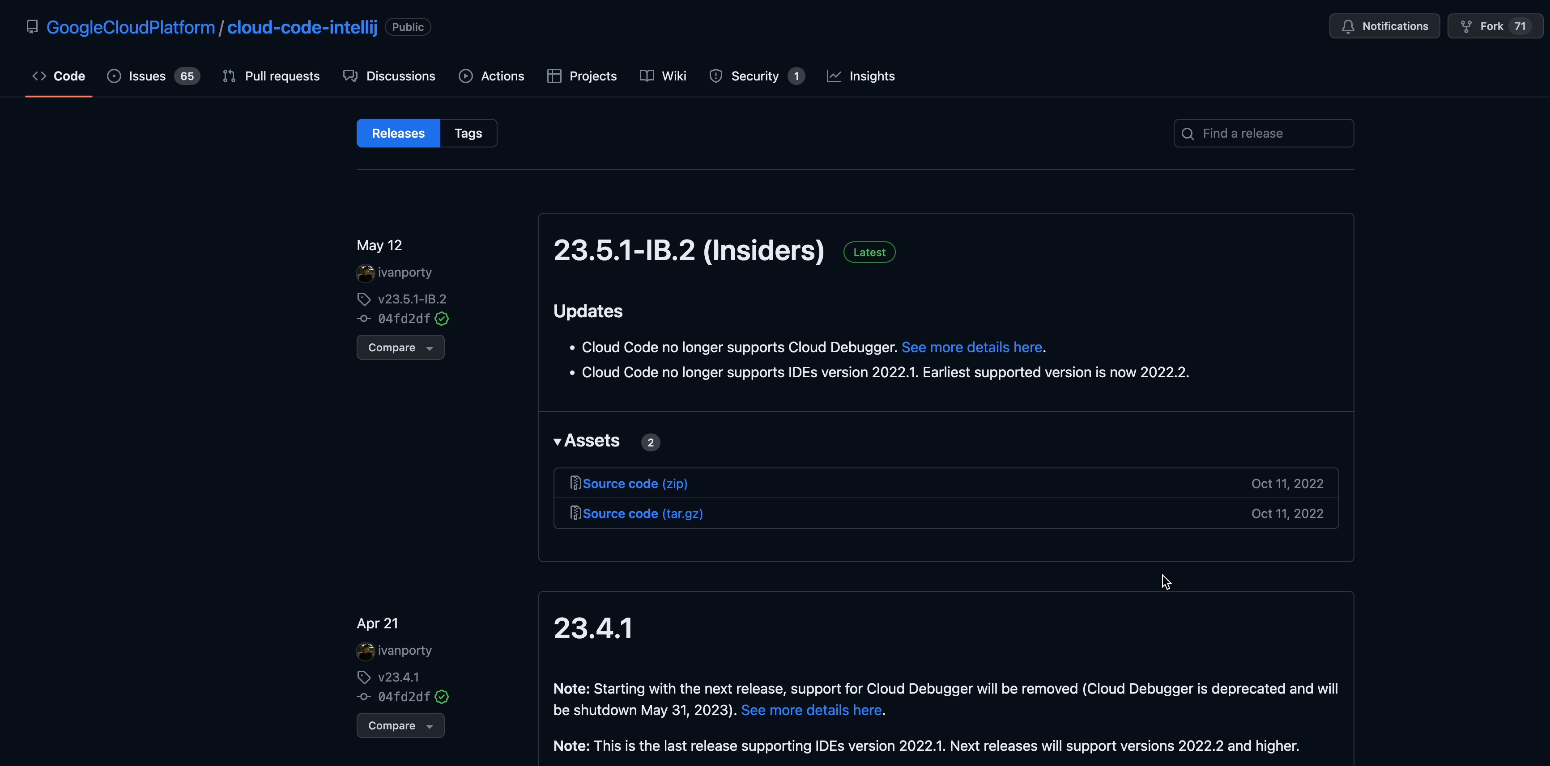Expand the Assets section disclosure triangle
Image resolution: width=1550 pixels, height=766 pixels.
coord(557,441)
